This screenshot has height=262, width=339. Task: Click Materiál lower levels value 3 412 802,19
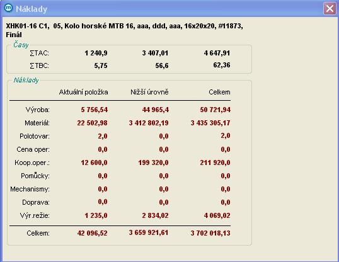[149, 123]
